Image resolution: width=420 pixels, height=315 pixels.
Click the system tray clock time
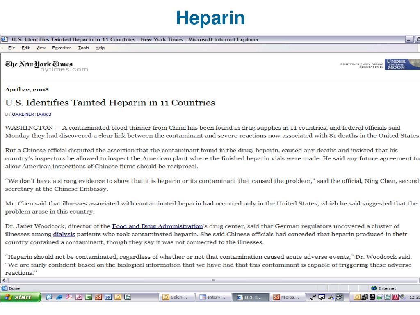[x=414, y=297]
